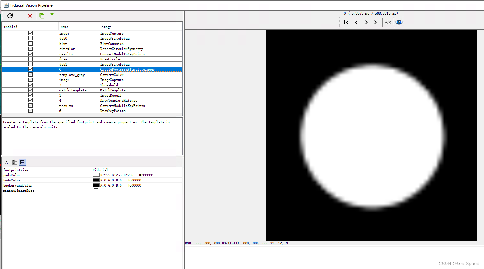Click the padsColor white swatch

[x=96, y=175]
